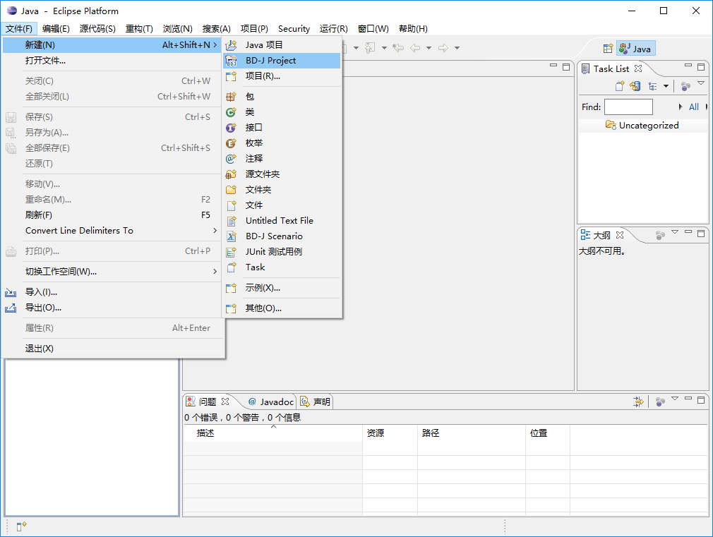Select the Java perspective button
This screenshot has height=537, width=713.
click(635, 49)
